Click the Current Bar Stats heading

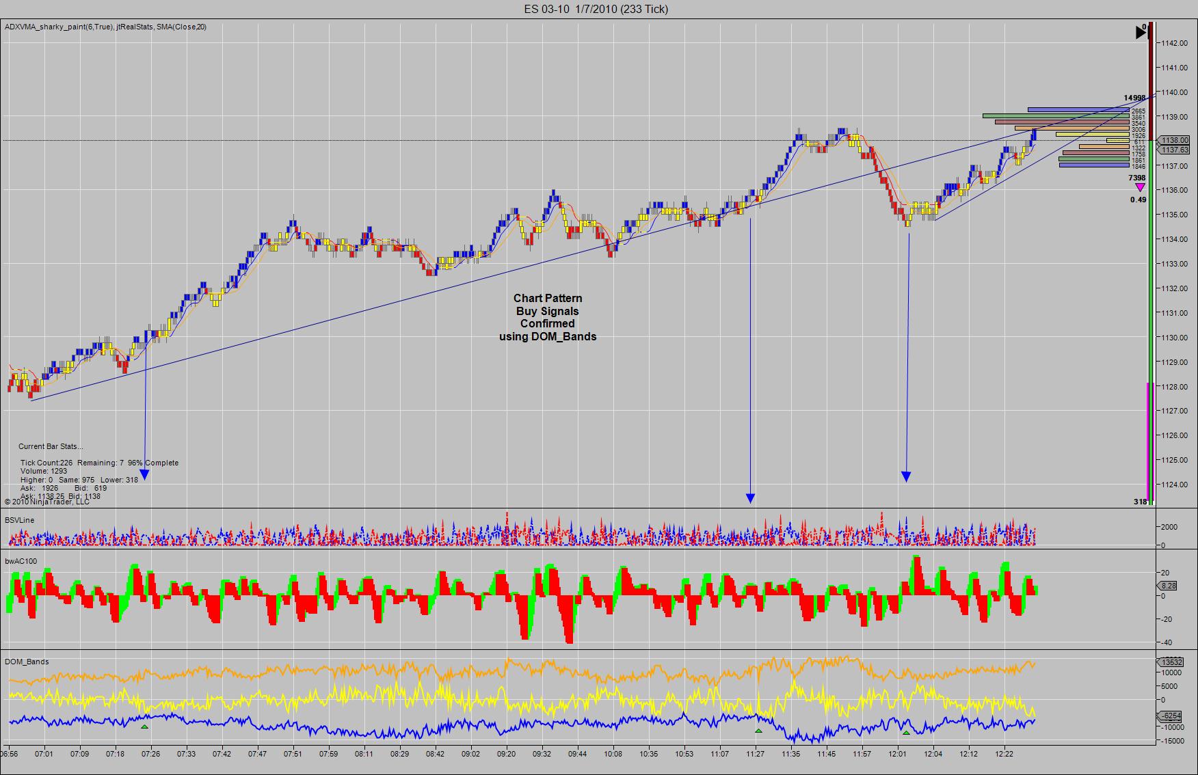click(x=51, y=446)
